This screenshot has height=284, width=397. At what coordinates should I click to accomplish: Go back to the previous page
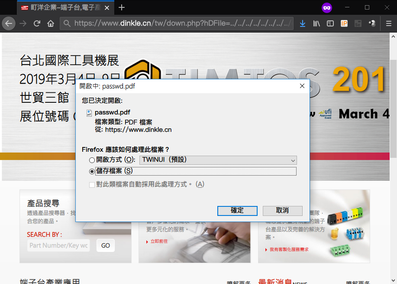[x=9, y=23]
